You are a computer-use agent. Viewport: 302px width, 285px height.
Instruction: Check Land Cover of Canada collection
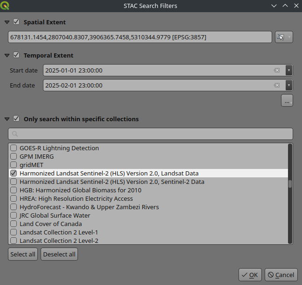click(x=14, y=224)
